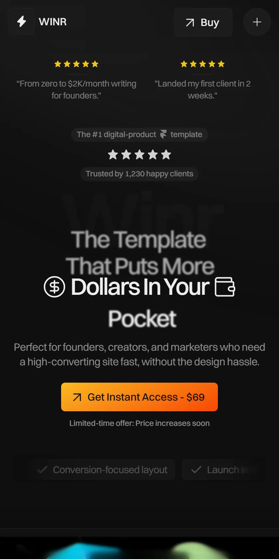This screenshot has height=559, width=279.
Task: Click the lightning bolt logo icon
Action: pos(22,22)
